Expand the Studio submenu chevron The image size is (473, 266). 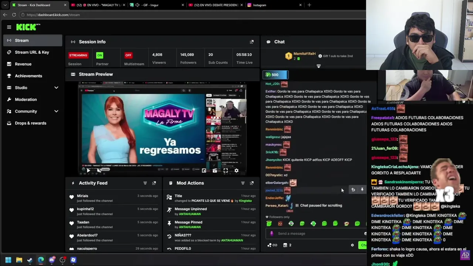(x=56, y=88)
